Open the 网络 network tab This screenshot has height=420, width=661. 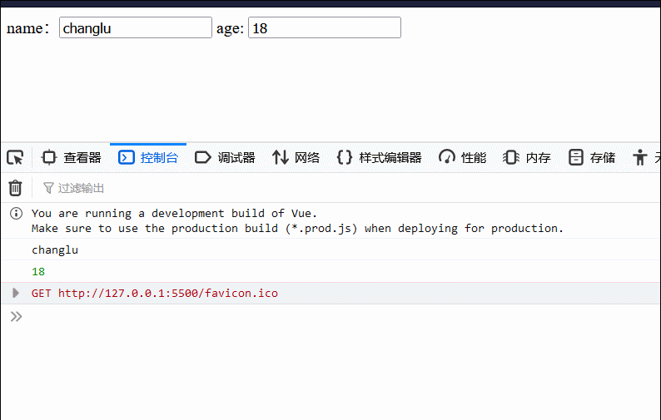[x=296, y=157]
